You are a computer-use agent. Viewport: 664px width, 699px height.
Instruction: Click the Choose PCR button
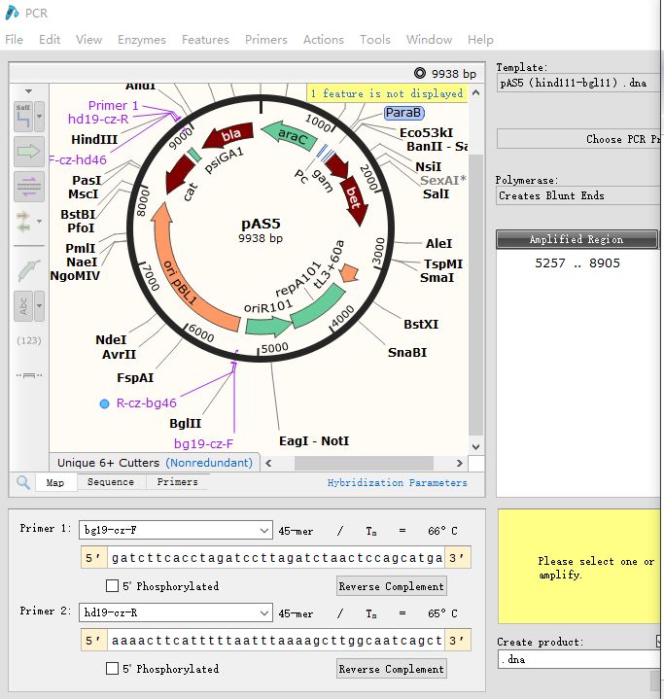click(578, 139)
